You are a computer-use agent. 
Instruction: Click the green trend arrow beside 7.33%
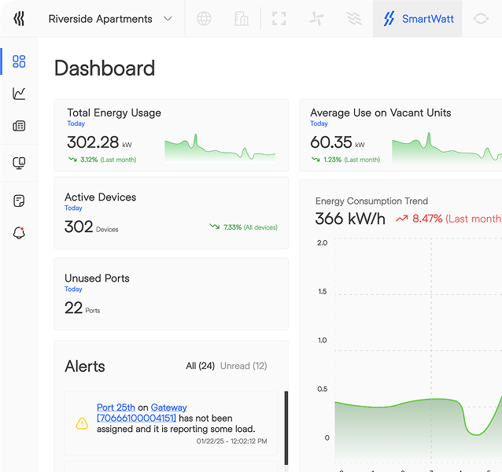pos(214,227)
